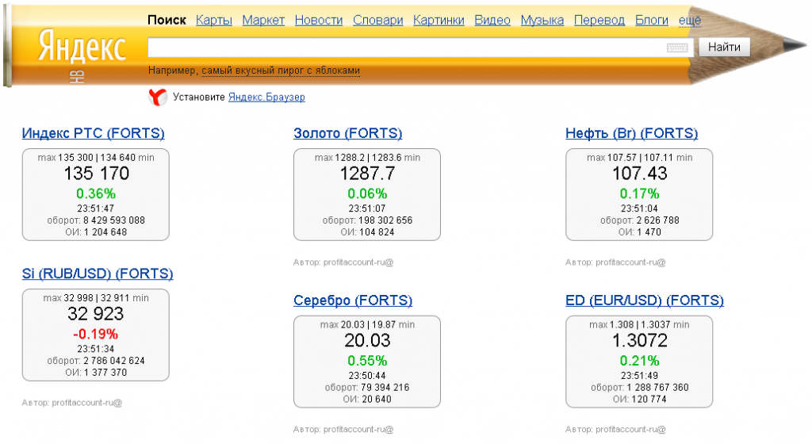Open the Словари link
812x444 pixels.
[x=378, y=20]
